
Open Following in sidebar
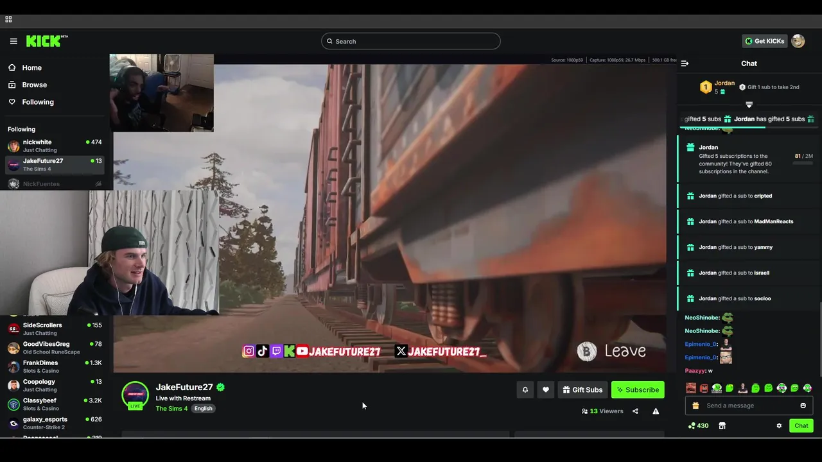point(31,102)
